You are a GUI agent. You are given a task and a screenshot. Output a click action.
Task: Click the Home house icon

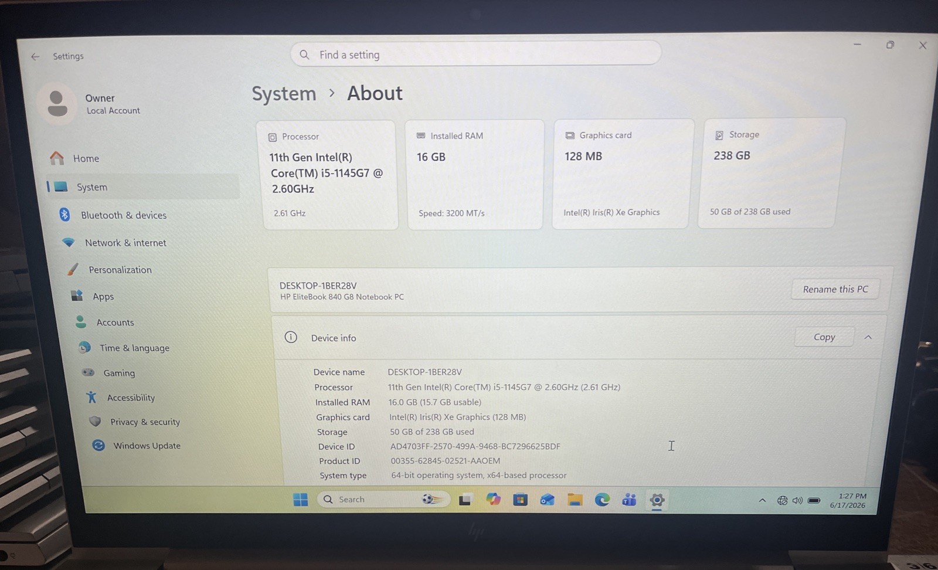pyautogui.click(x=57, y=158)
